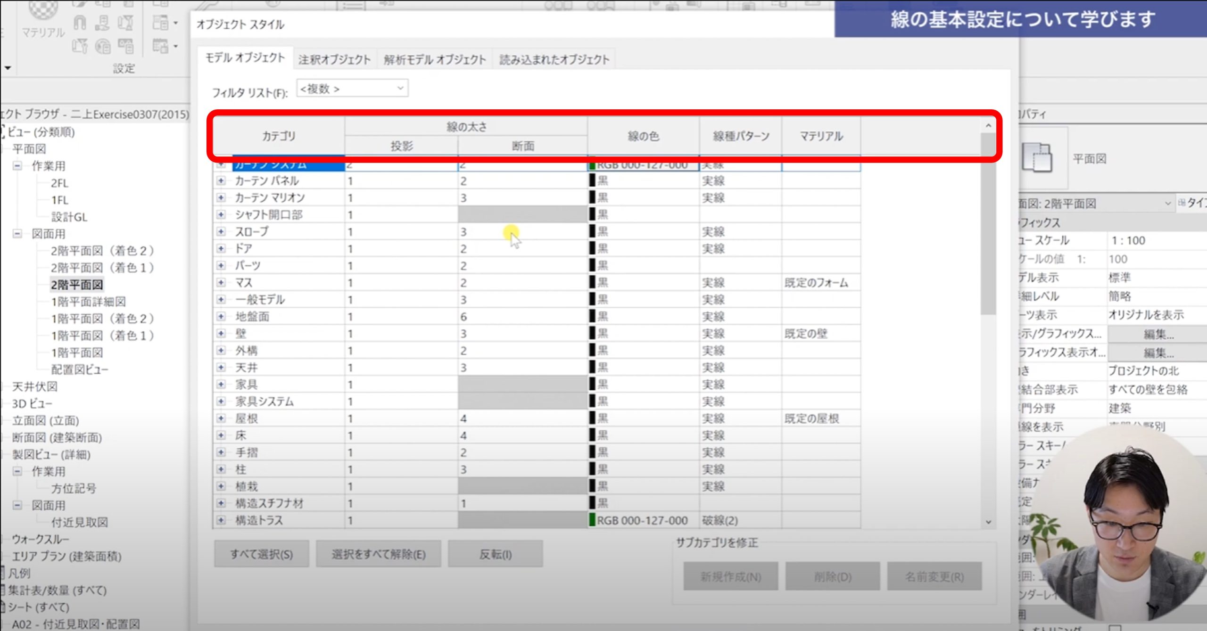This screenshot has height=631, width=1207.
Task: Open the 読み込まれたオブジェクト tab
Action: 554,60
